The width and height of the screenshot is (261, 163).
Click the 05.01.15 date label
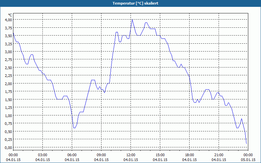pos(248,160)
